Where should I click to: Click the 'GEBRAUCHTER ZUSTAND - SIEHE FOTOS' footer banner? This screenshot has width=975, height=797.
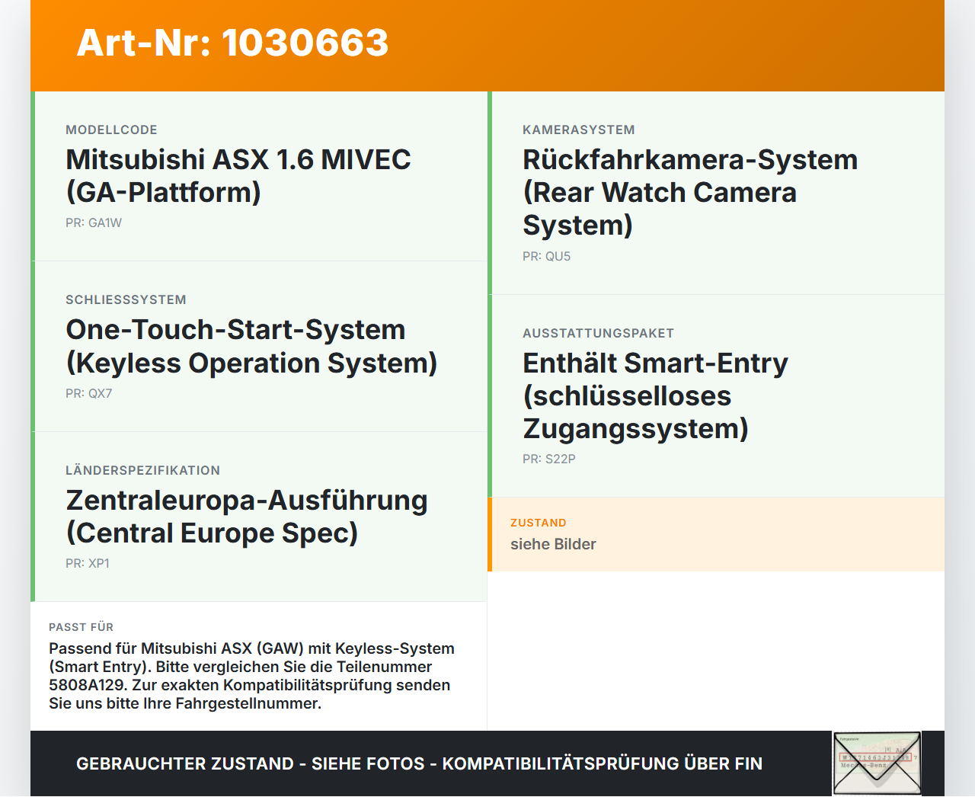click(419, 763)
